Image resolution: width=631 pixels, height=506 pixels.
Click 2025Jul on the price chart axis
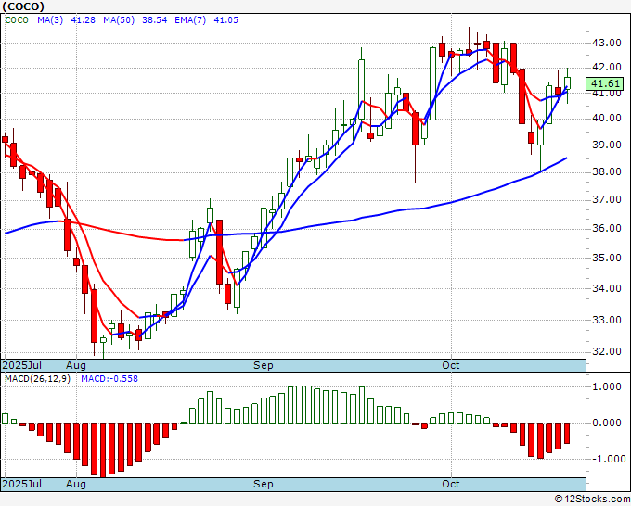pos(22,365)
